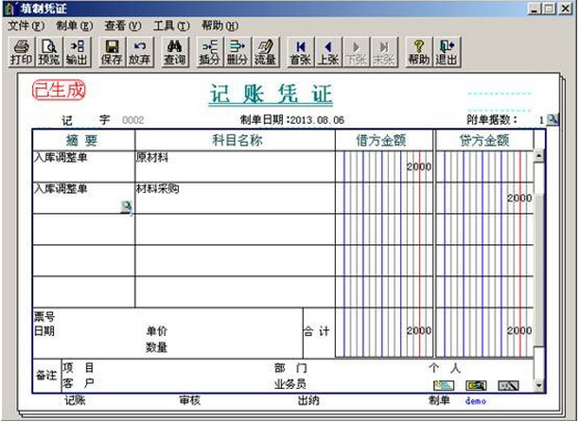This screenshot has height=422, width=580.
Task: Click the 帮助 (Help) toolbar icon
Action: coord(418,50)
